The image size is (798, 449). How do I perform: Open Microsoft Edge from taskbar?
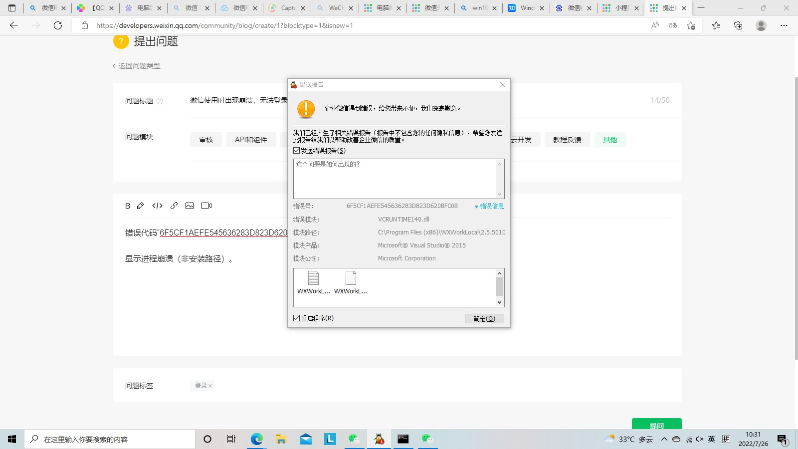click(x=256, y=439)
